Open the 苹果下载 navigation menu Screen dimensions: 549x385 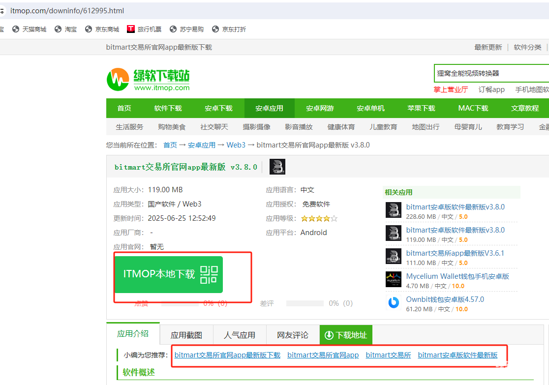click(x=421, y=108)
